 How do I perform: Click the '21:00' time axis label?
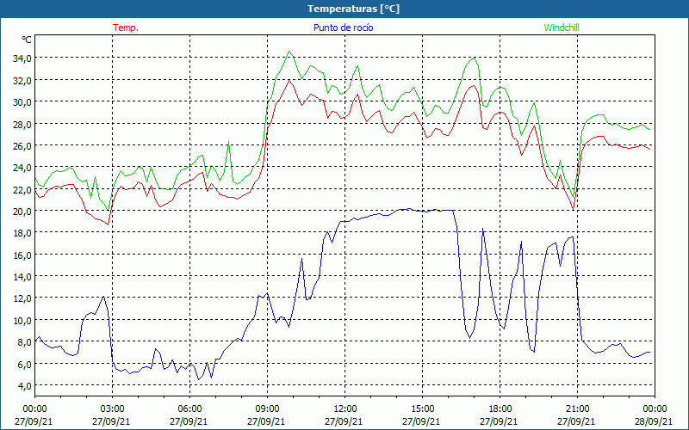coord(577,409)
